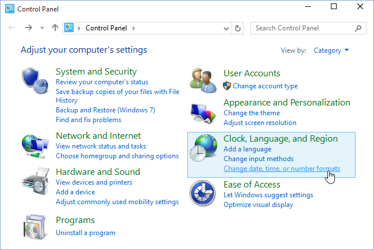This screenshot has height=250, width=374.
Task: Open Appearance and Personalization heading
Action: pos(287,103)
